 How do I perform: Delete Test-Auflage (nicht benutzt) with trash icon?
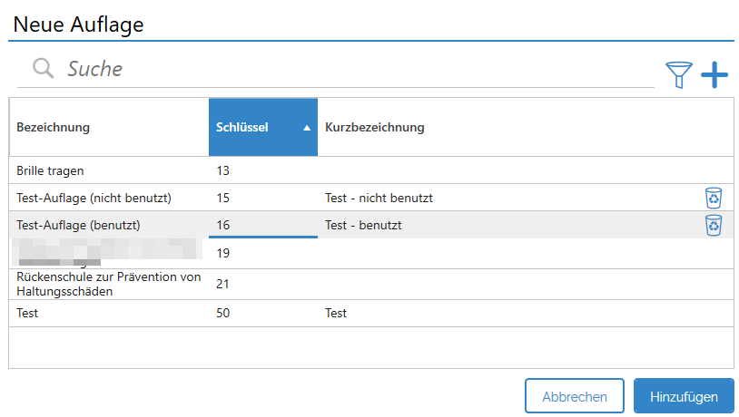[714, 198]
